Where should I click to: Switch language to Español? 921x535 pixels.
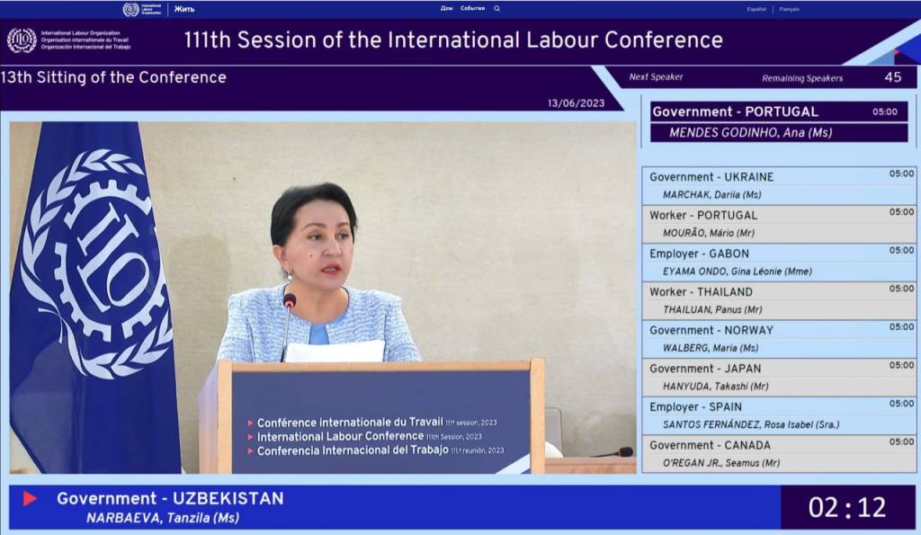[757, 9]
